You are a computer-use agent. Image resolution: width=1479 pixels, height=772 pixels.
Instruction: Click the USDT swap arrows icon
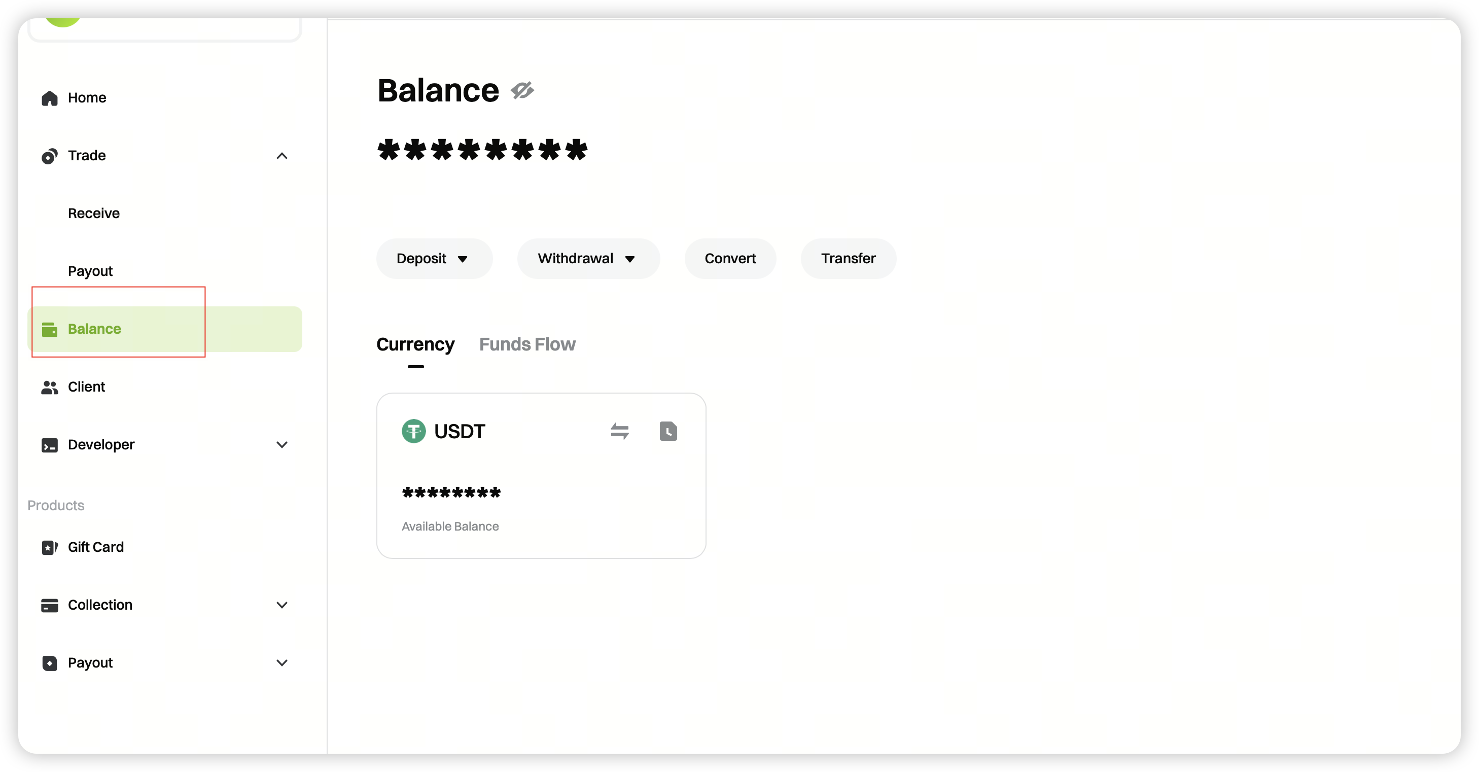click(x=619, y=431)
